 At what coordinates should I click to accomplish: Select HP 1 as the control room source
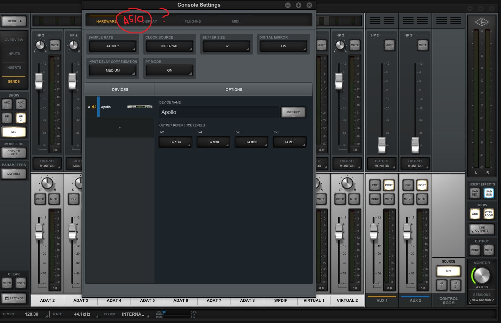pyautogui.click(x=442, y=285)
